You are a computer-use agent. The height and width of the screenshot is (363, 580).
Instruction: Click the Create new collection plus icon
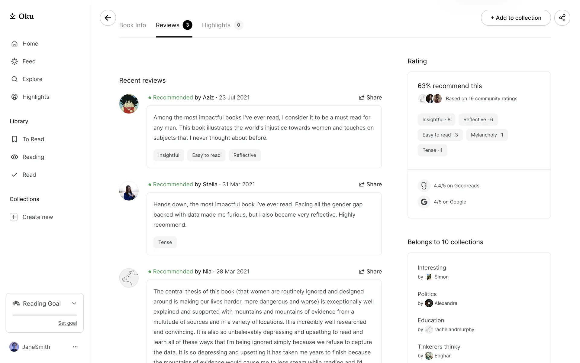point(14,217)
